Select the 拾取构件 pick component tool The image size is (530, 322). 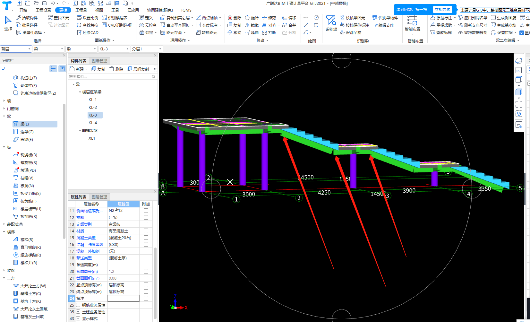[27, 18]
